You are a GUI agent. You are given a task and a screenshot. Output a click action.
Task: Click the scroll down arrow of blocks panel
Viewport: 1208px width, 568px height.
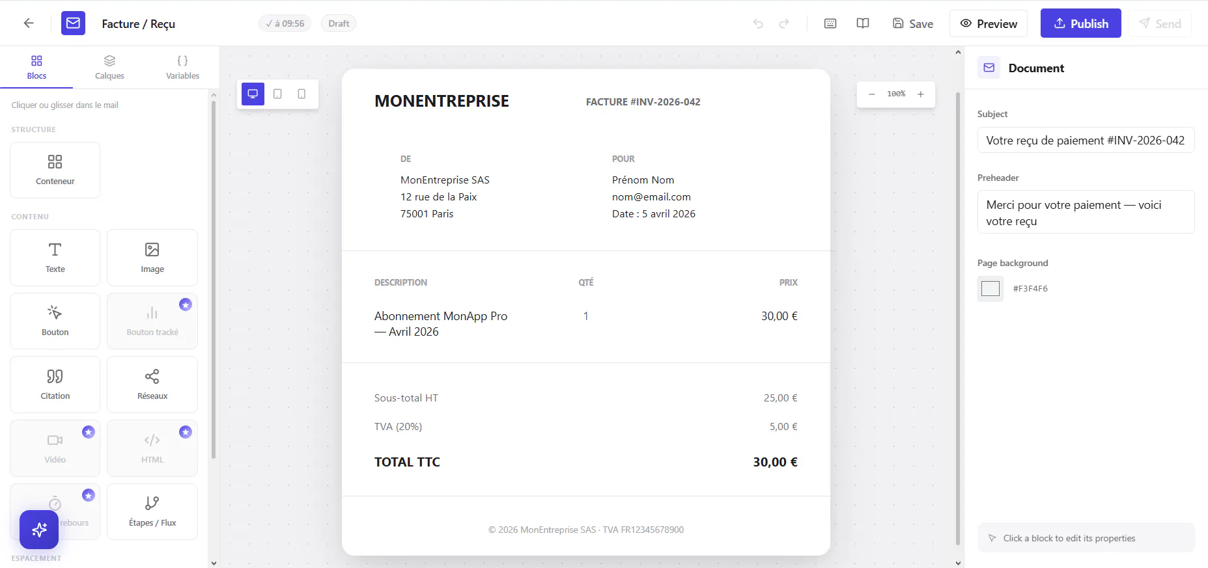214,563
